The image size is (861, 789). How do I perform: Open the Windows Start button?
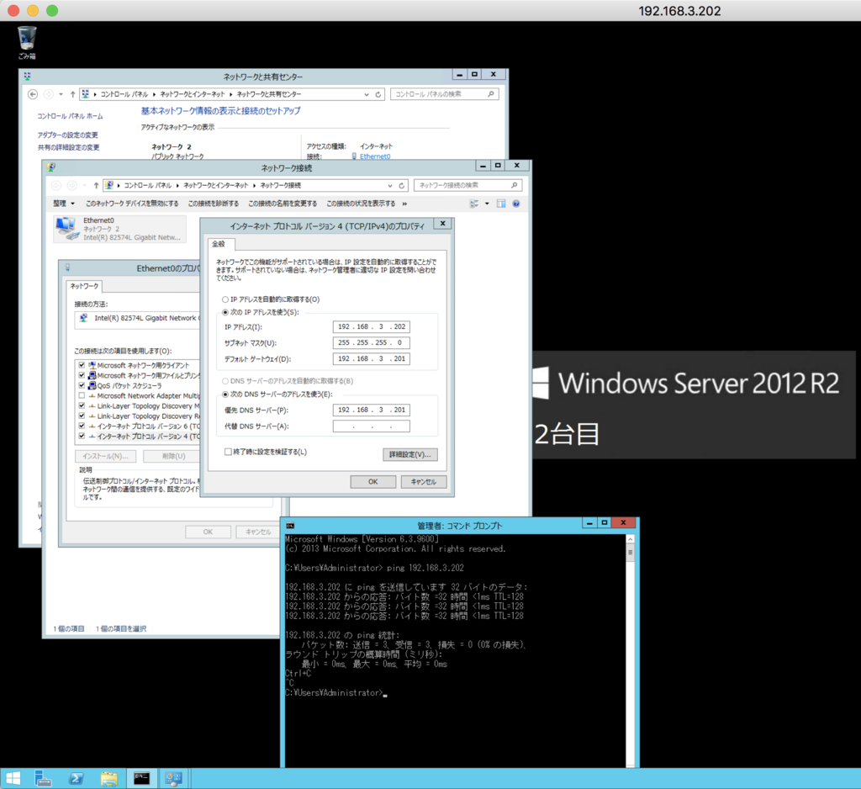click(13, 778)
